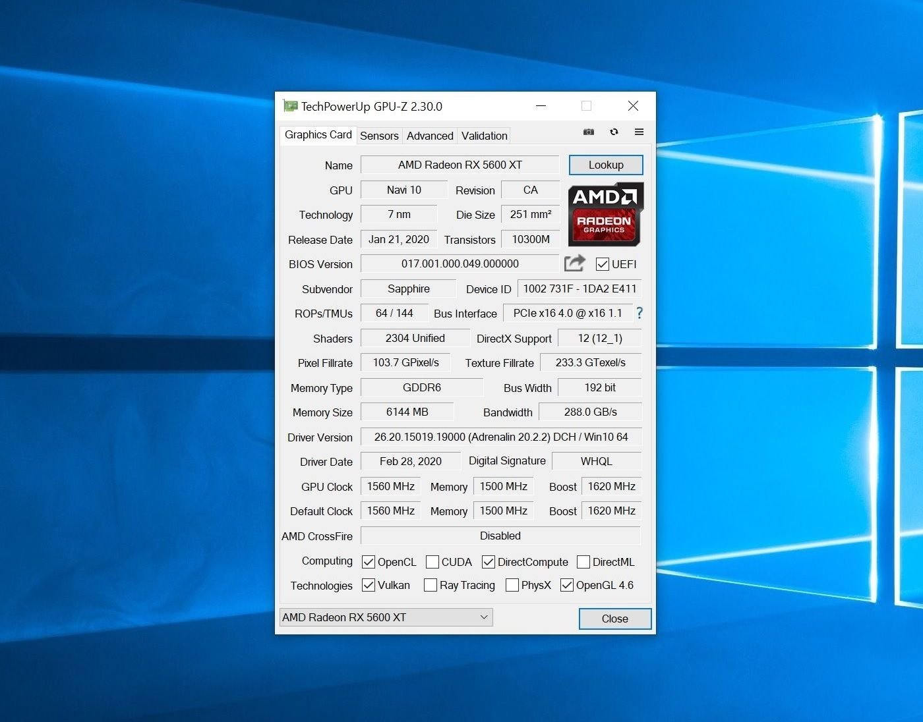Toggle the OpenGL 4.6 checkbox
Screen dimensions: 923x722
click(x=567, y=585)
